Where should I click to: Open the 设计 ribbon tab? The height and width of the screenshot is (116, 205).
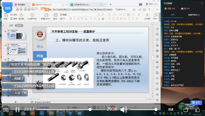[55, 10]
